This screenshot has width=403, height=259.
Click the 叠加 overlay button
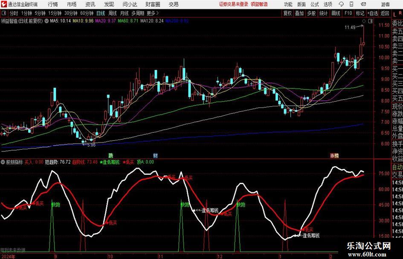[x=299, y=13]
